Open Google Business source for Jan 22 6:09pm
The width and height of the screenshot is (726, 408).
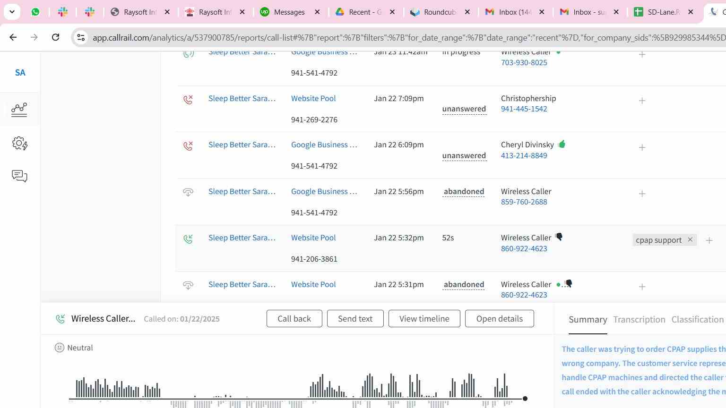coord(324,144)
